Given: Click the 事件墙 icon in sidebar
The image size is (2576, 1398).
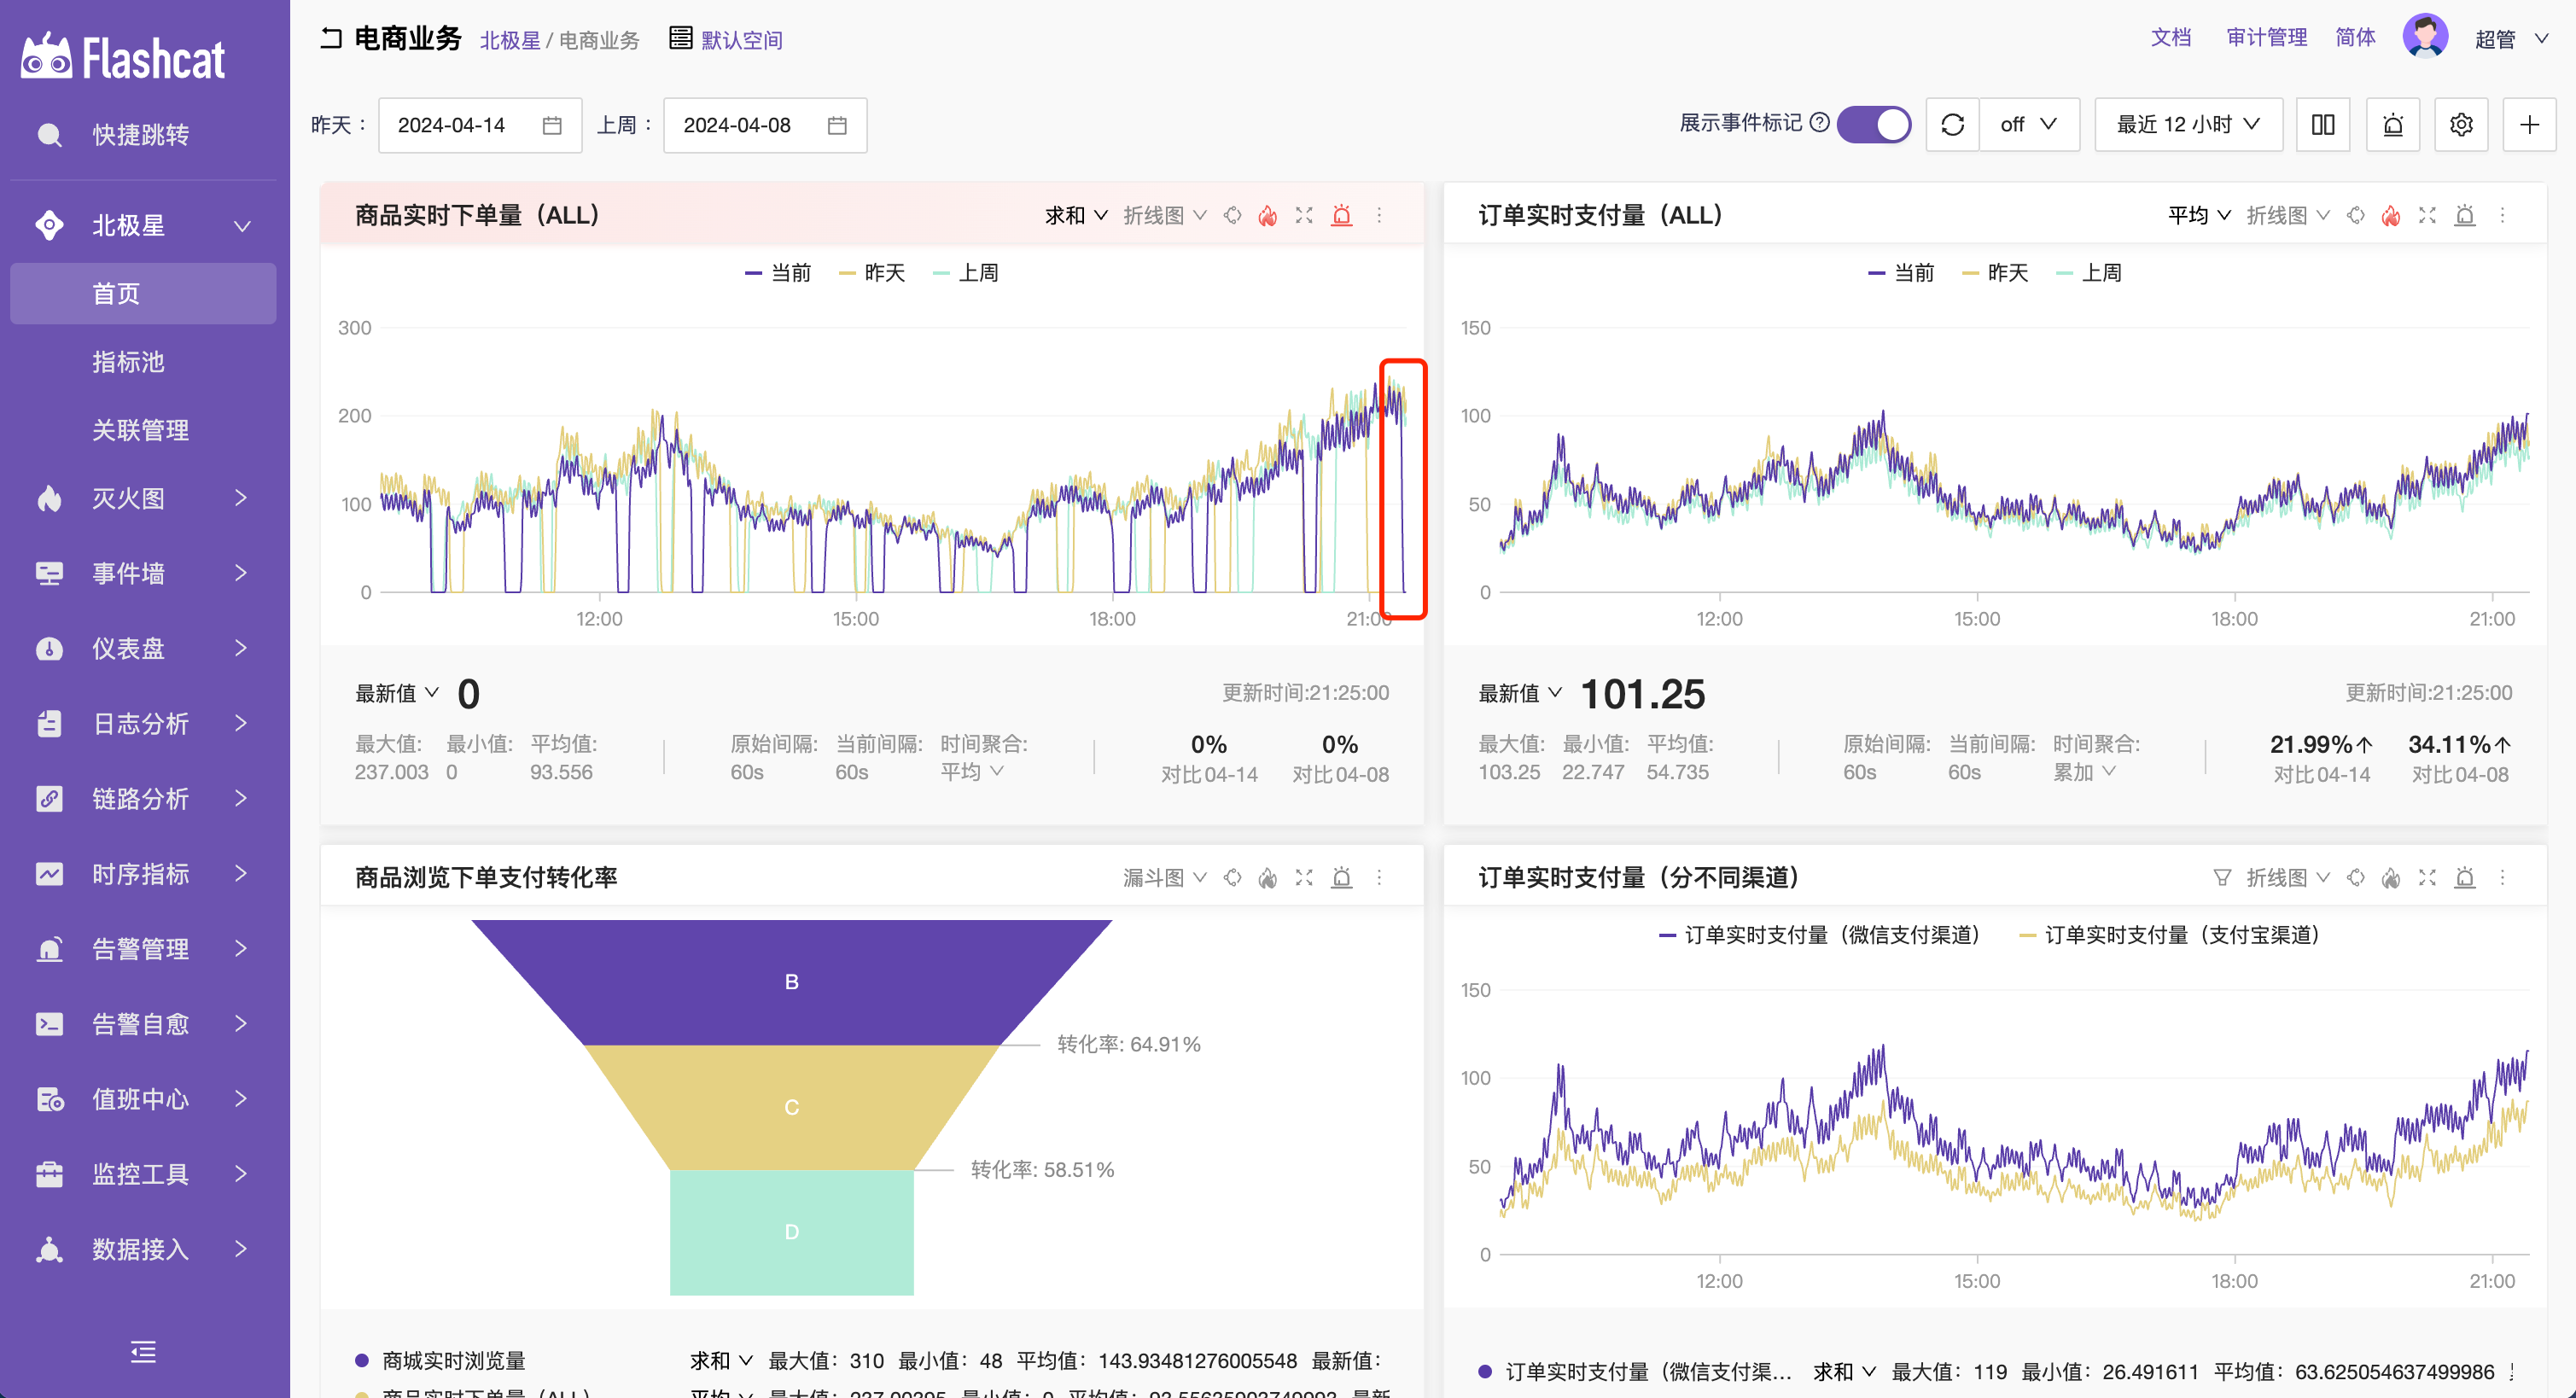Looking at the screenshot, I should pyautogui.click(x=46, y=575).
